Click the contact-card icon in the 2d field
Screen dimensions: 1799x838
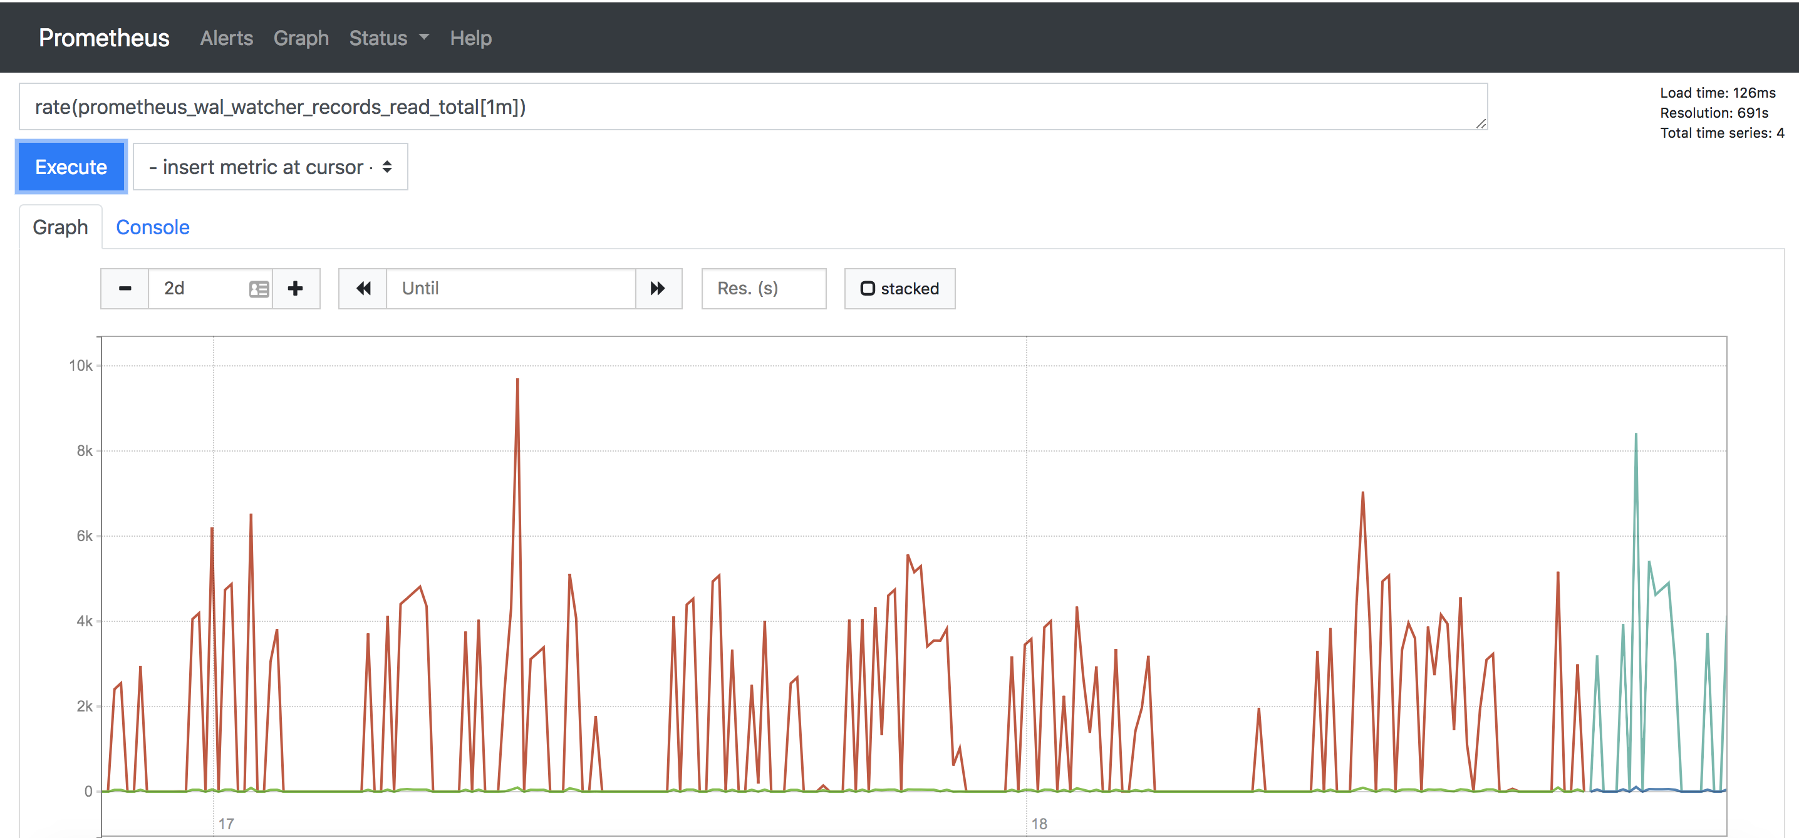[x=259, y=288]
